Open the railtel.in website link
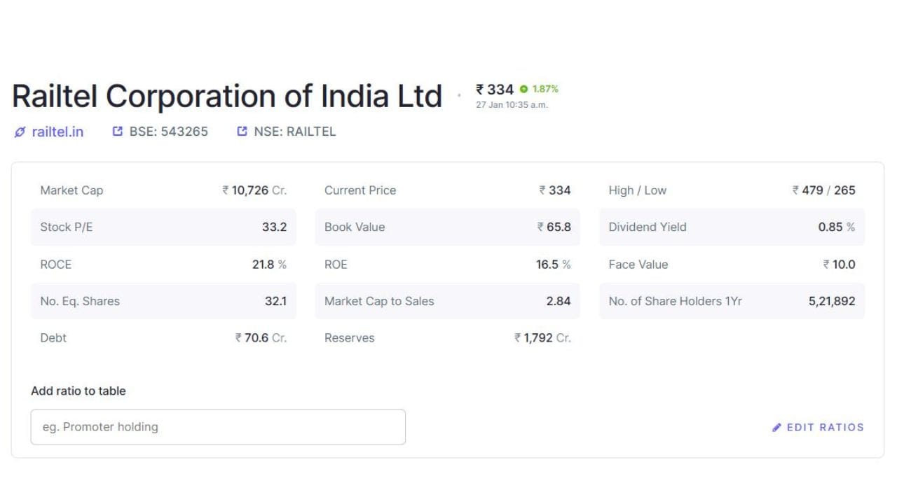This screenshot has width=897, height=504. click(x=57, y=132)
